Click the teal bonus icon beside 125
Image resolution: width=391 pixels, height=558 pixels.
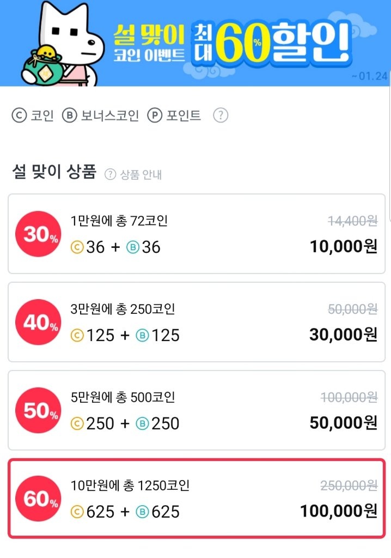[x=142, y=335]
